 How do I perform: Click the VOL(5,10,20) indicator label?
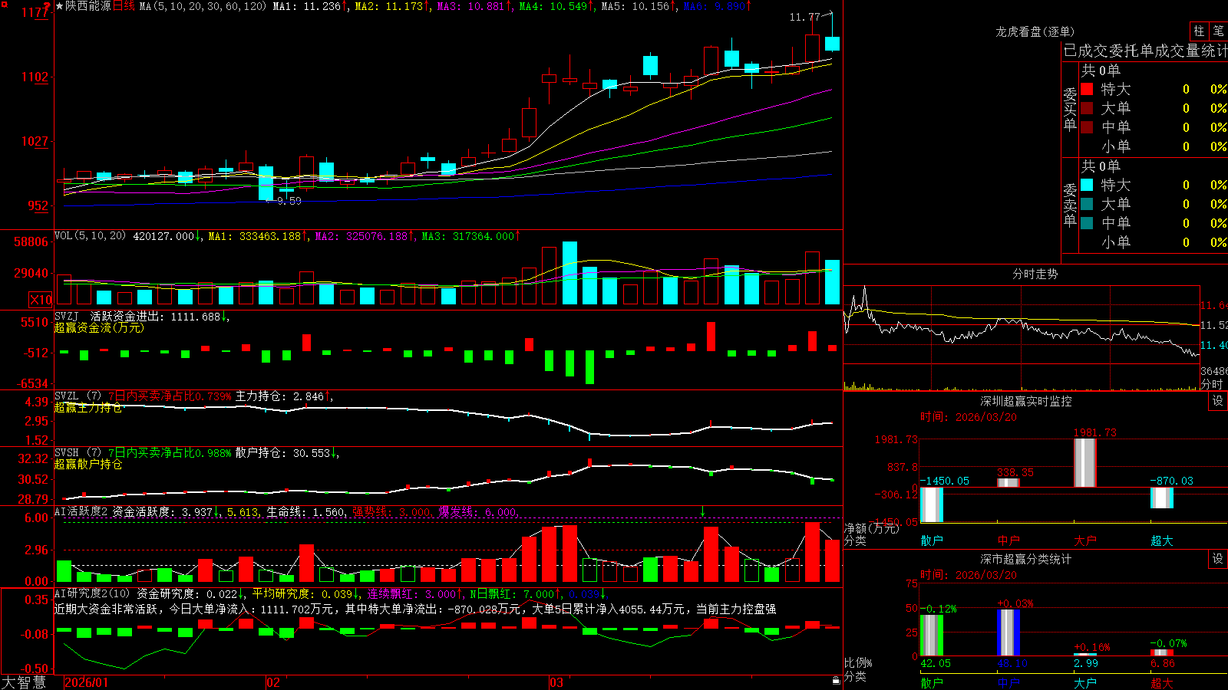pyautogui.click(x=90, y=236)
